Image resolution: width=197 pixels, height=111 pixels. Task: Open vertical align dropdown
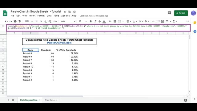pos(135,21)
